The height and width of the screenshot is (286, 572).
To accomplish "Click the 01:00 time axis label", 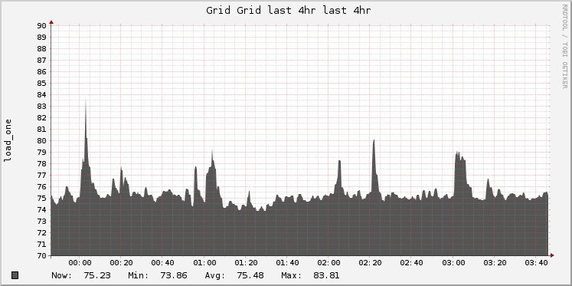I will point(204,263).
